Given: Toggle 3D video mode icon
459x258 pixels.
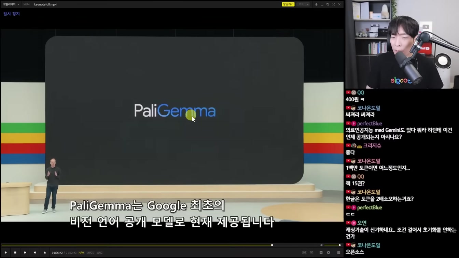Looking at the screenshot, I should 311,253.
